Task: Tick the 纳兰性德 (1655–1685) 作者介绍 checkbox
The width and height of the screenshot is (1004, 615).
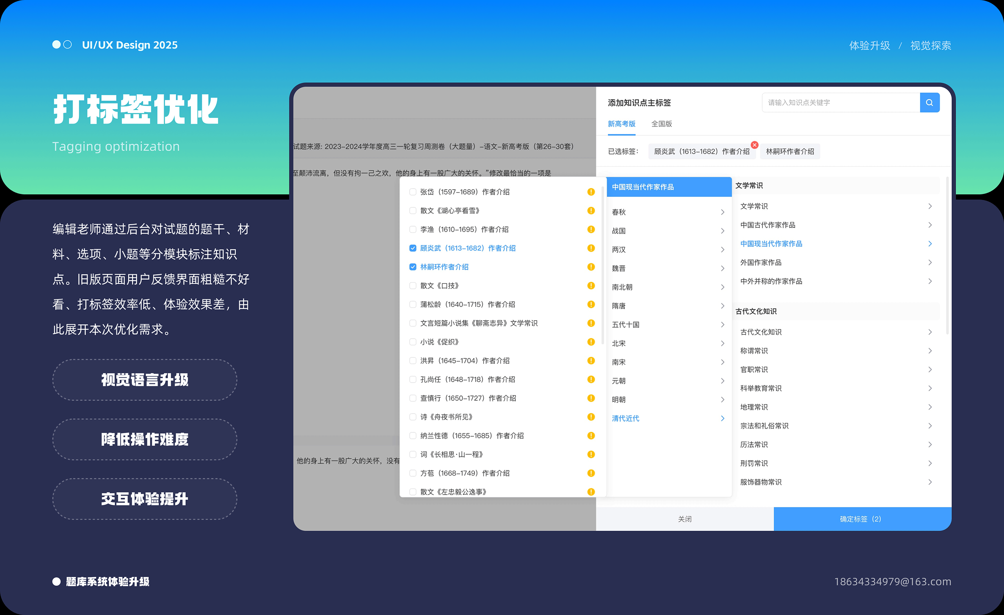Action: (x=413, y=435)
